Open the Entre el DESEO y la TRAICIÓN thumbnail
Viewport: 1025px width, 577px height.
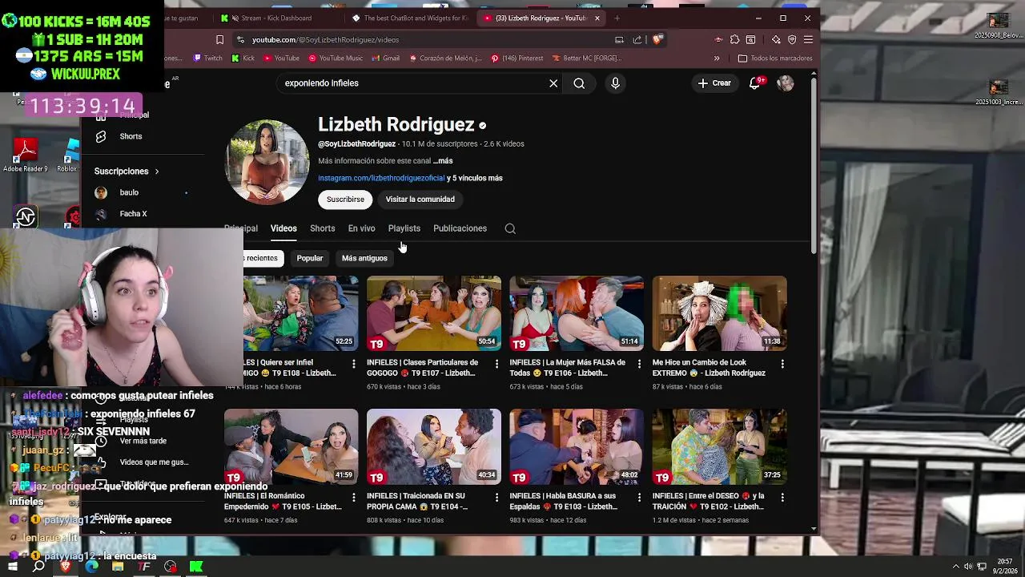pyautogui.click(x=719, y=447)
